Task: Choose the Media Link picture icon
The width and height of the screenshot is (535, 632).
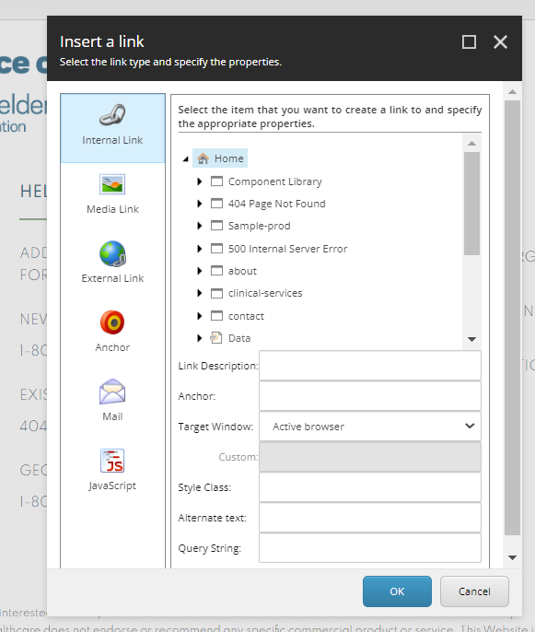Action: [x=112, y=184]
